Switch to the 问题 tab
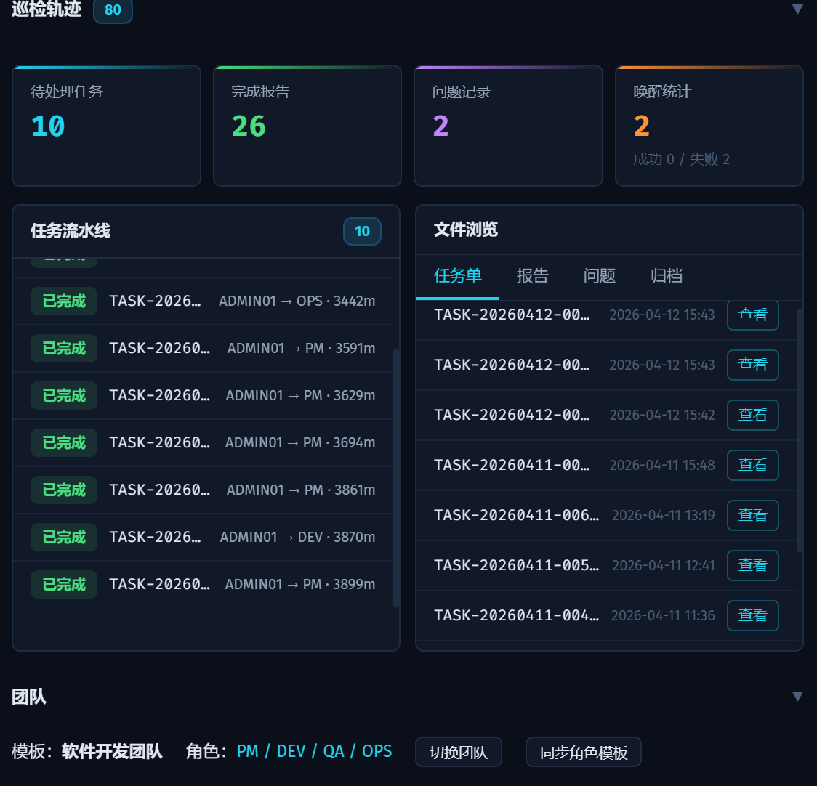 pos(599,276)
